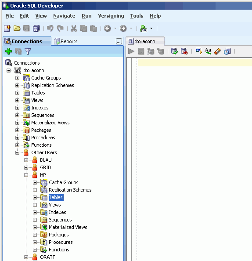Screen dimensions: 252x261
Task: Click the Paste toolbar icon
Action: 94,29
